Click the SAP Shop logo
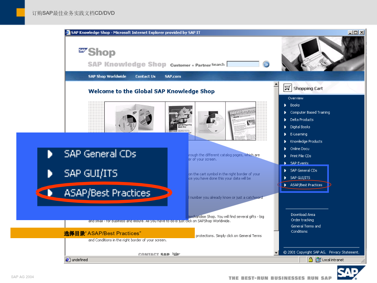The height and width of the screenshot is (283, 377). (97, 52)
